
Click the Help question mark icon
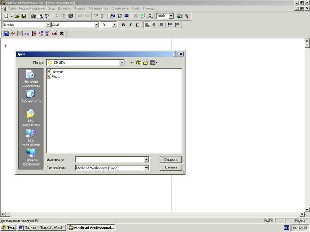[187, 16]
